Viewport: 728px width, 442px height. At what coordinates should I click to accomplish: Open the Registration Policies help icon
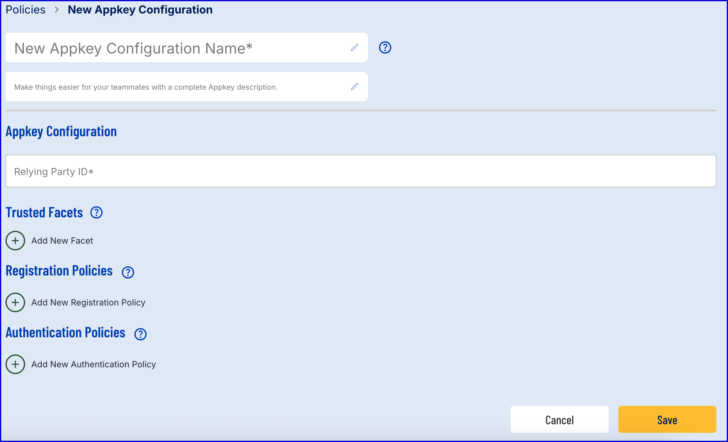pos(128,272)
